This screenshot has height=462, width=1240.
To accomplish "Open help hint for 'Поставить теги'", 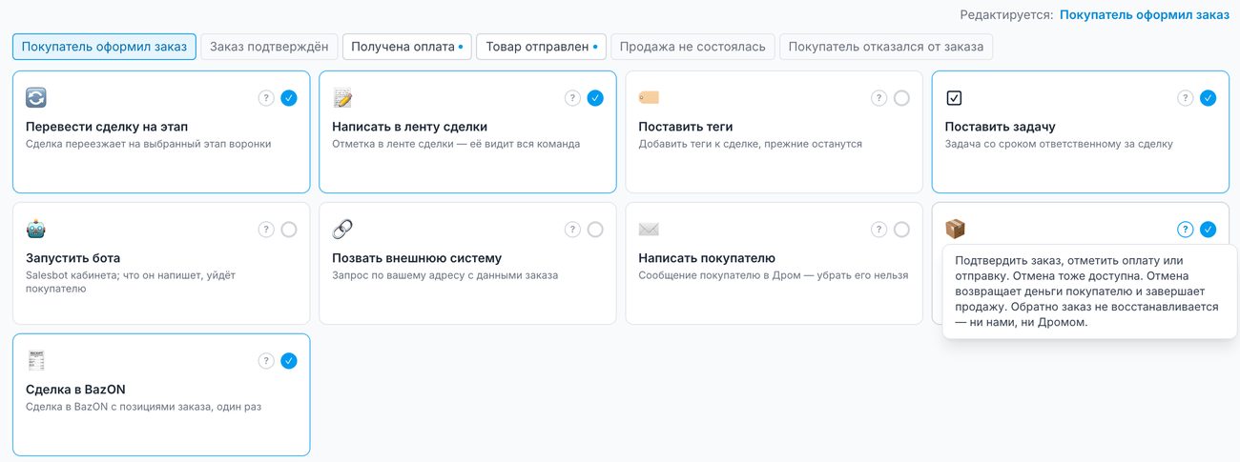I will tap(878, 97).
